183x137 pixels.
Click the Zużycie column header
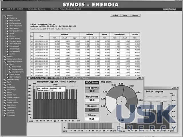tap(135, 34)
